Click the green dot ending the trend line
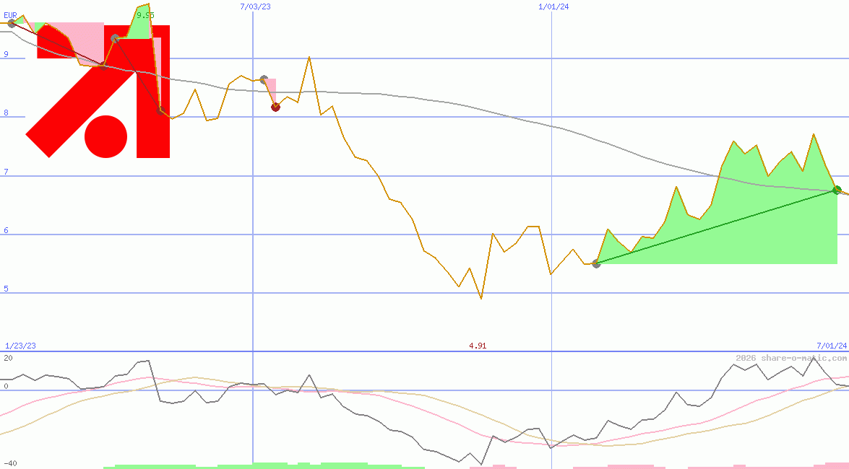Image resolution: width=849 pixels, height=469 pixels. click(837, 190)
